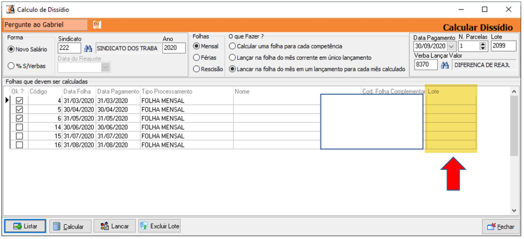524x239 pixels.
Task: Select the row with Código 4
Action: pos(243,100)
